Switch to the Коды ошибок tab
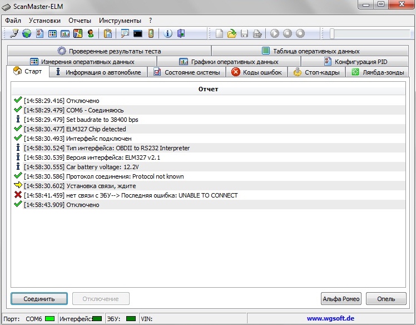This screenshot has height=325, width=416. (257, 72)
